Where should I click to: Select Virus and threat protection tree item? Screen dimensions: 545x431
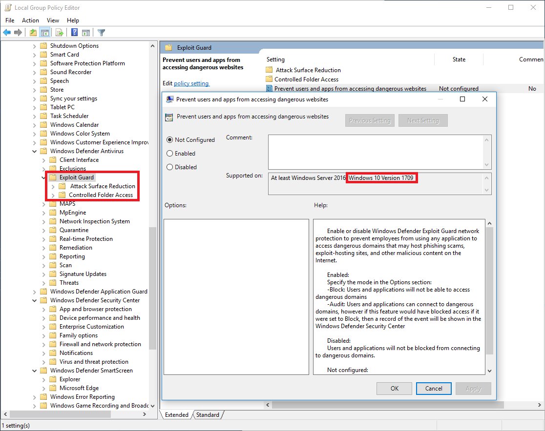click(94, 362)
